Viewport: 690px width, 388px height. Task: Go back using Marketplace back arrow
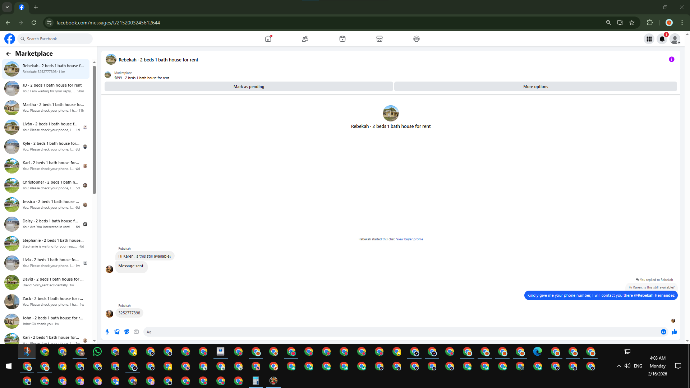(8, 54)
